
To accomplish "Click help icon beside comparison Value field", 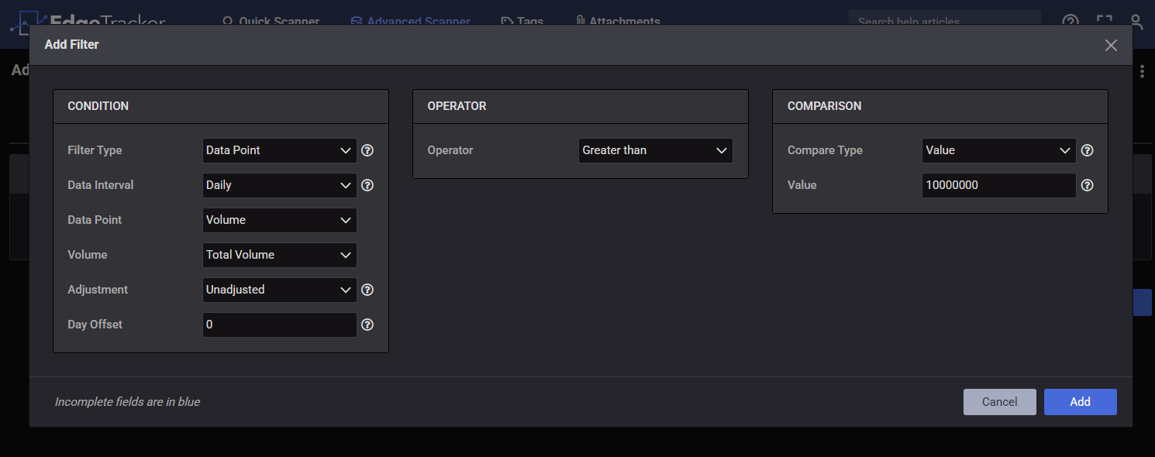I will click(x=1087, y=185).
